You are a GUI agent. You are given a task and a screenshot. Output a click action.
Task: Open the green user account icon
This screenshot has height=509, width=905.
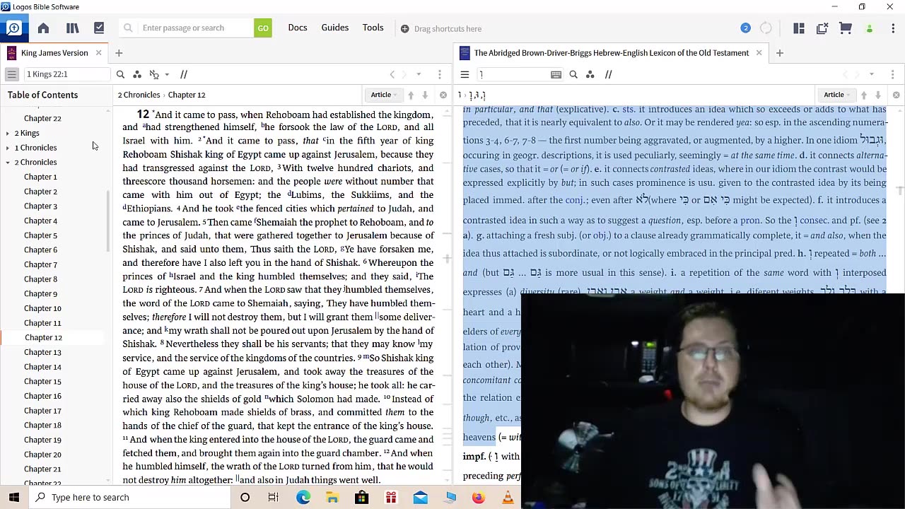pyautogui.click(x=870, y=29)
